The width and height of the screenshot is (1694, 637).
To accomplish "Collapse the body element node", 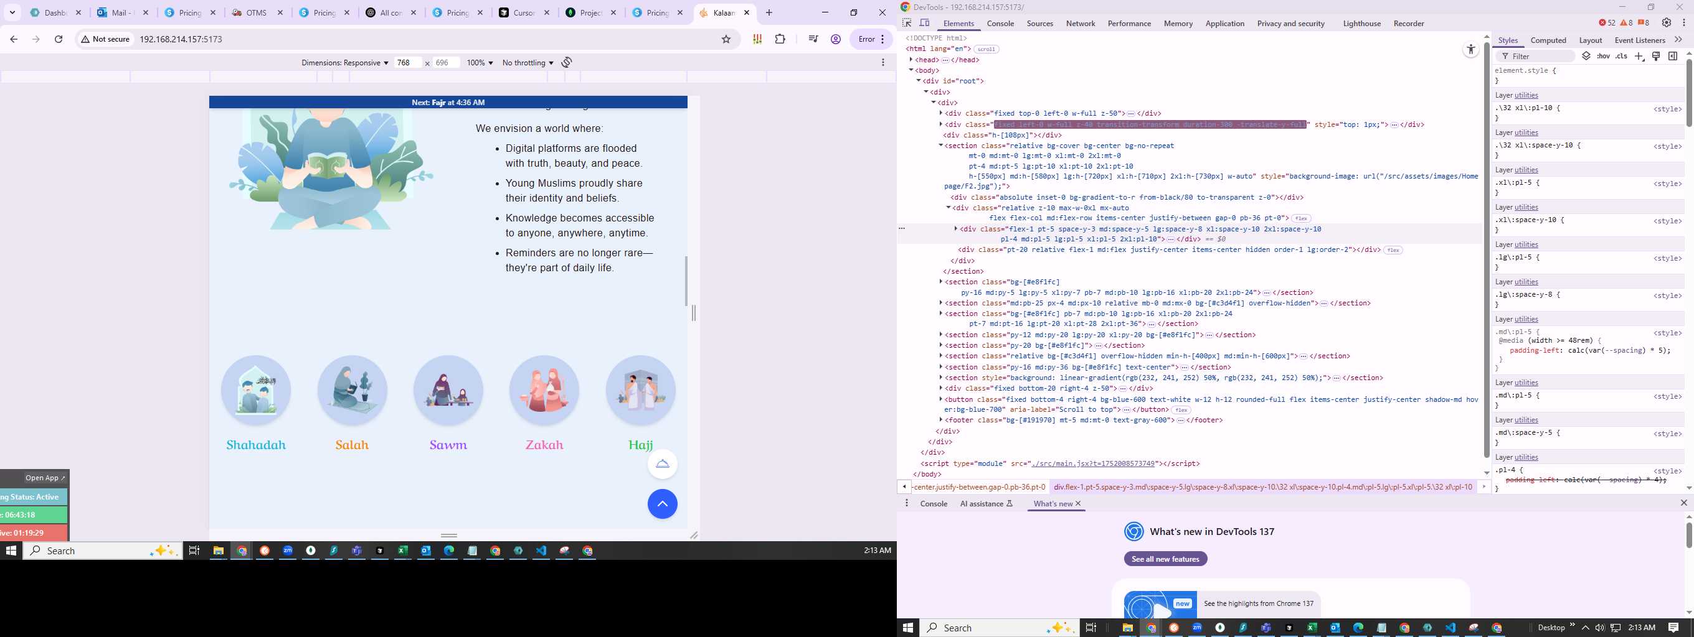I will [x=911, y=70].
